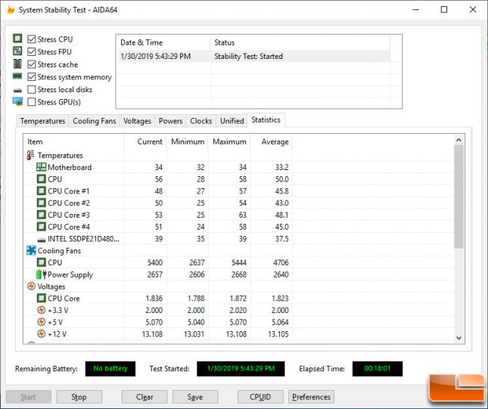Switch to the Temperatures tab

pyautogui.click(x=42, y=121)
